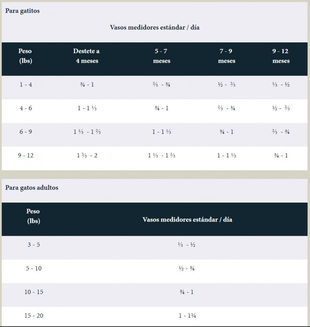The height and width of the screenshot is (327, 310).
Task: Click the 'Para gatos adultos' heading
Action: click(32, 188)
